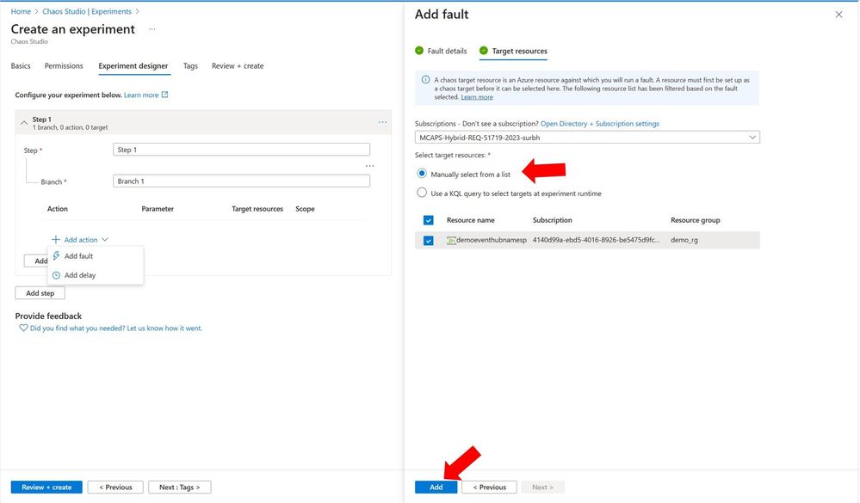Click the Branch name input field
Image resolution: width=860 pixels, height=503 pixels.
point(241,181)
